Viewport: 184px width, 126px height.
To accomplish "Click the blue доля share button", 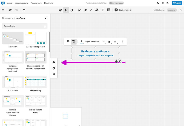I will [177, 3].
